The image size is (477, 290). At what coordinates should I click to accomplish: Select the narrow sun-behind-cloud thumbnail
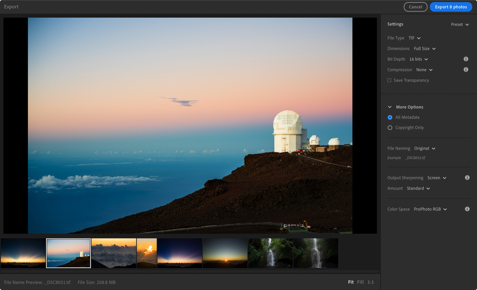147,253
